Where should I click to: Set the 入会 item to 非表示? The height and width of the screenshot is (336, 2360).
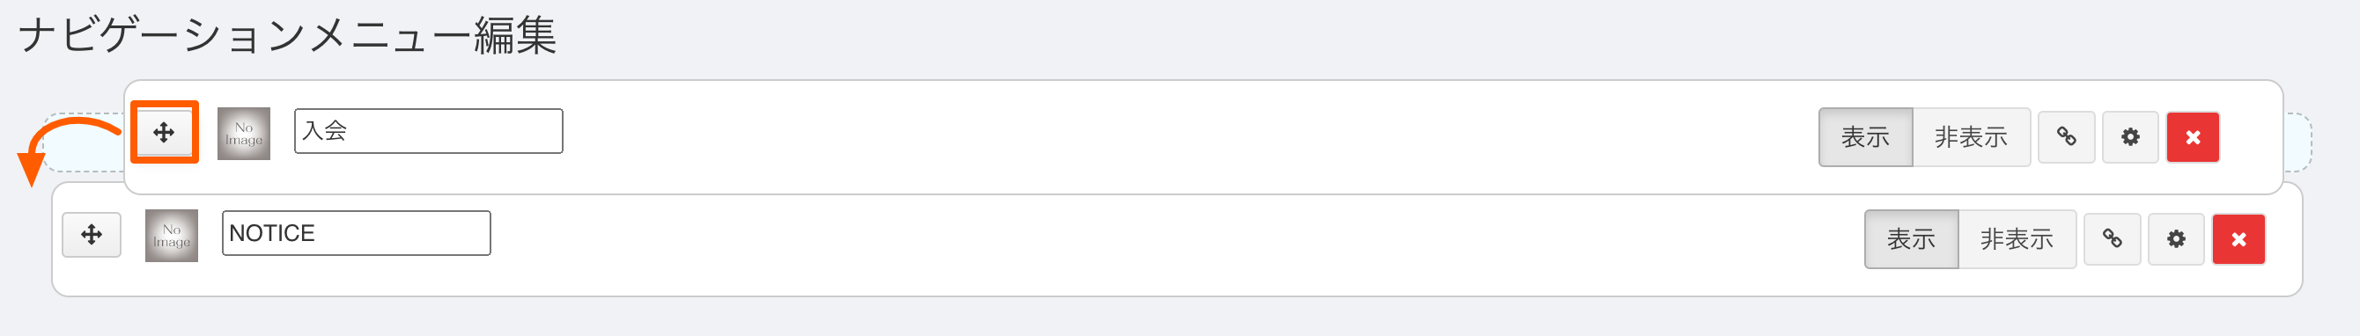[x=1971, y=137]
